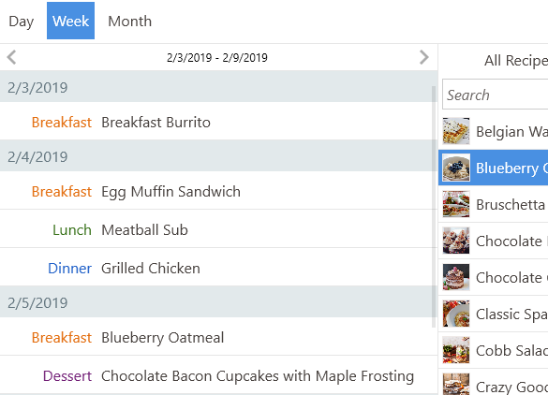
Task: Switch to the Month view tab
Action: [129, 21]
